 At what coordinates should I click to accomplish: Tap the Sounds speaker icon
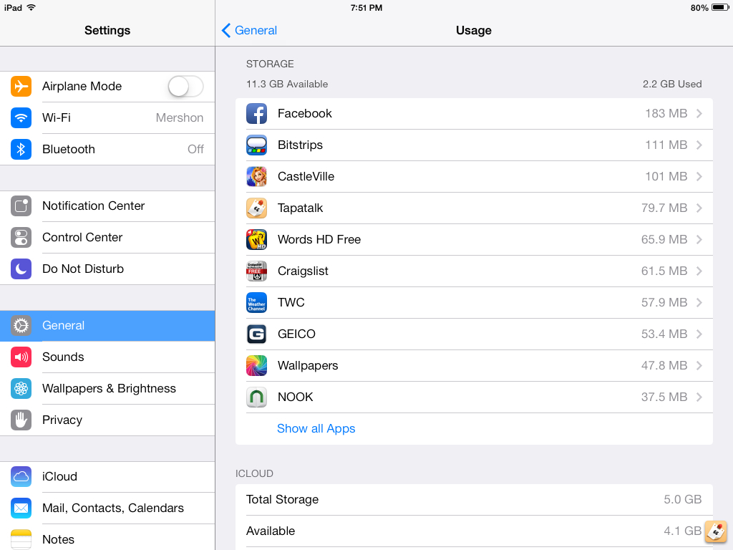(x=21, y=357)
